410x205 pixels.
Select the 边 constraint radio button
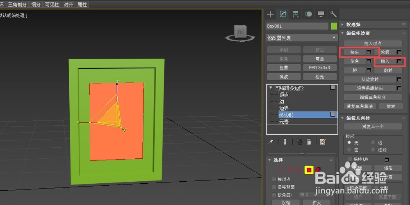tap(373, 142)
